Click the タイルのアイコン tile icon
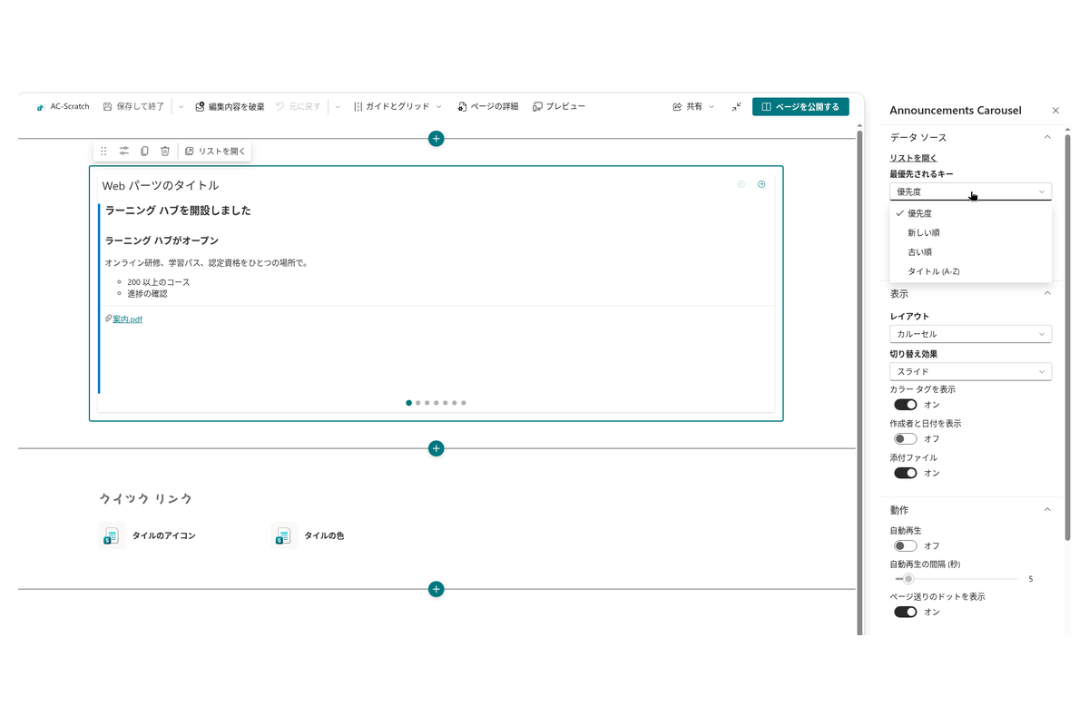This screenshot has width=1089, height=726. point(112,535)
